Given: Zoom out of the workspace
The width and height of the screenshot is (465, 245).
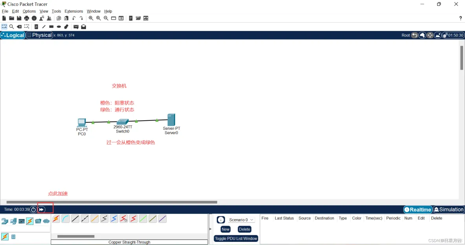Looking at the screenshot, I should [106, 18].
